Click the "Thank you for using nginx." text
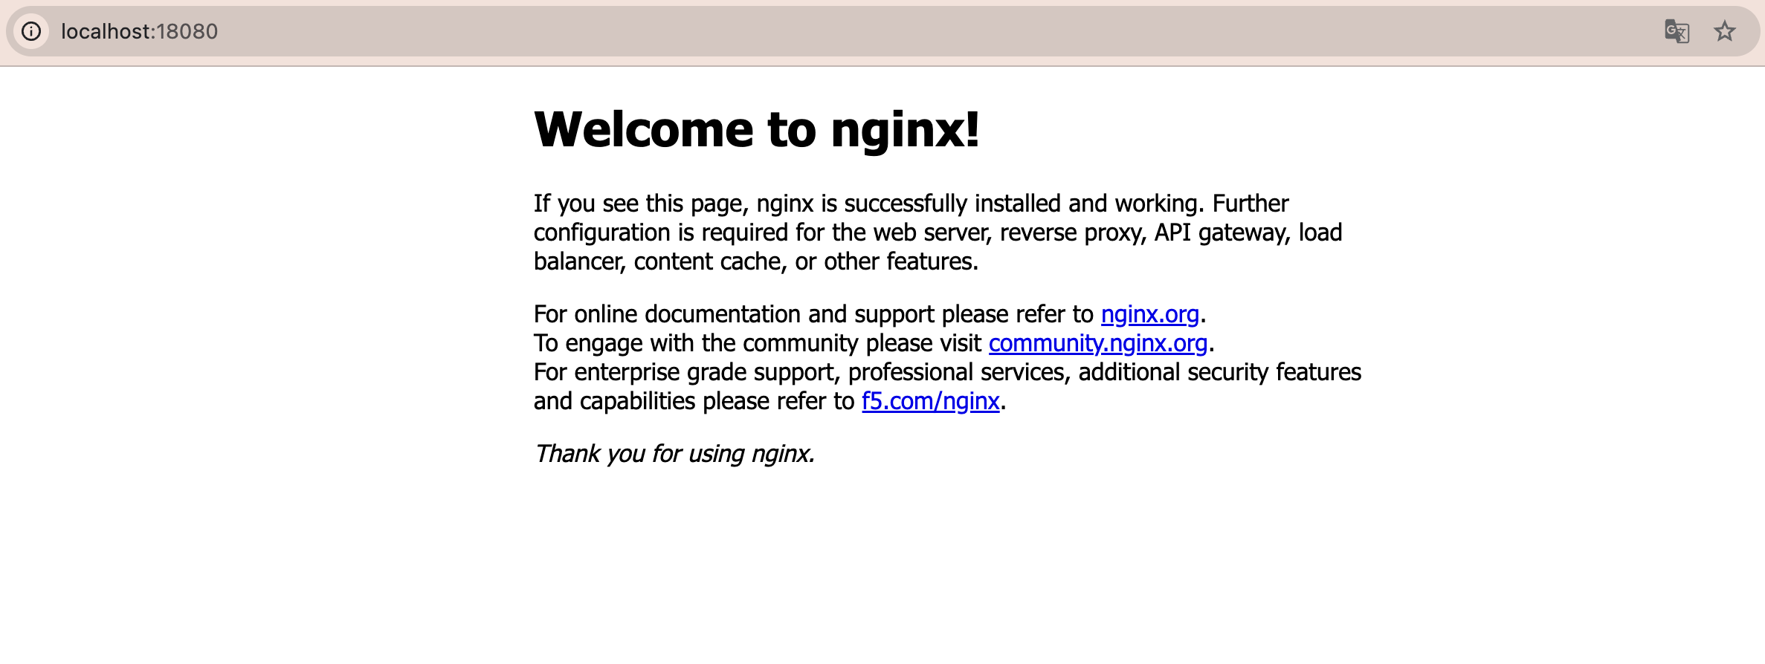1765x664 pixels. [x=674, y=454]
